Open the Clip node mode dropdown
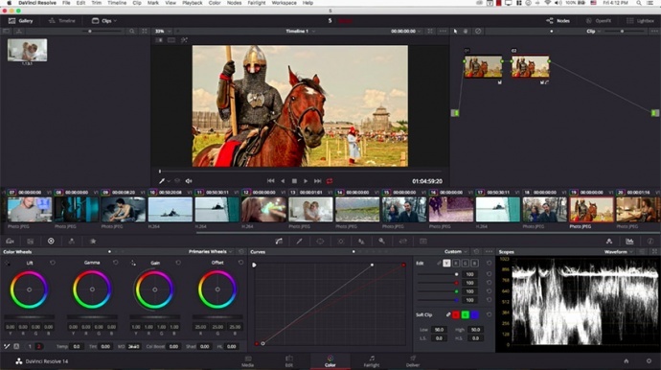 click(593, 32)
